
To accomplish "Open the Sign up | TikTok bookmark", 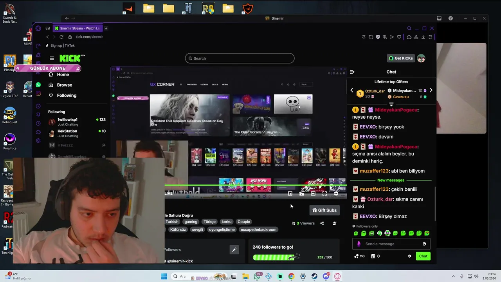I will pyautogui.click(x=60, y=45).
